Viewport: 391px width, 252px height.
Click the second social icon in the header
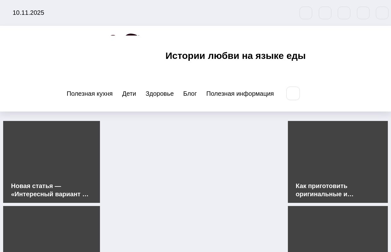tap(325, 13)
